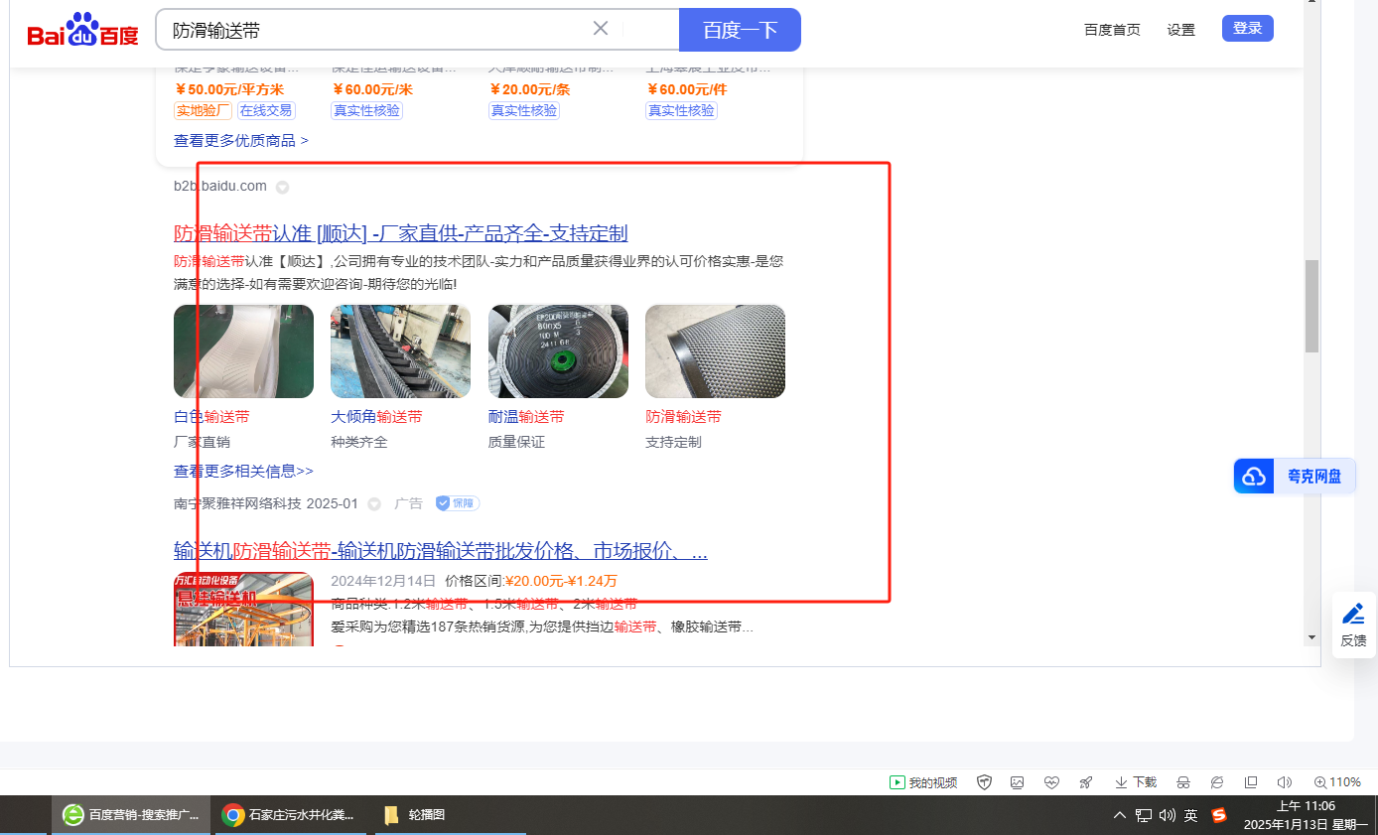The width and height of the screenshot is (1378, 835).
Task: Open the 防滑输送带 textured roll thumbnail
Action: (x=715, y=351)
